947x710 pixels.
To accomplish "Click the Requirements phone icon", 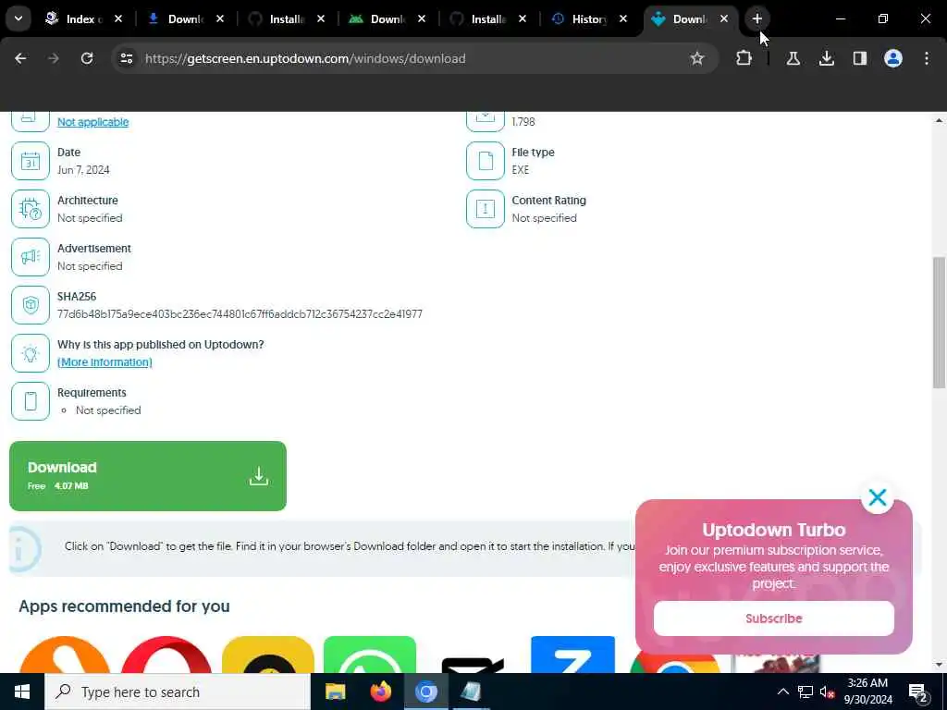I will coord(31,401).
